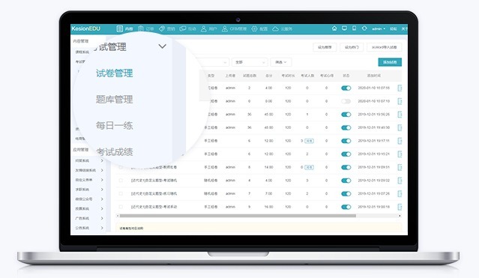Screen dimensions: 479x278
Task: Open the 配置 top navigation menu
Action: 259,28
